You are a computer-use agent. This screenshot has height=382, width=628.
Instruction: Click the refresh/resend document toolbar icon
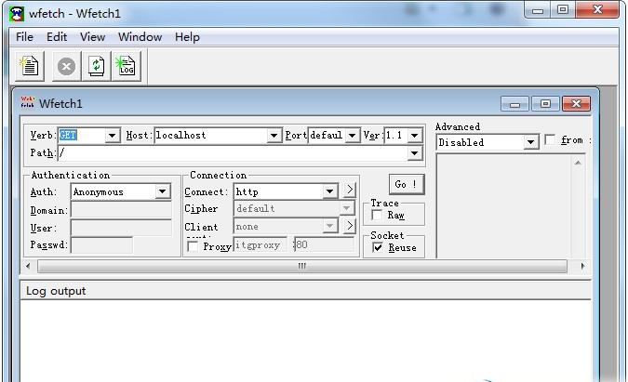click(97, 66)
